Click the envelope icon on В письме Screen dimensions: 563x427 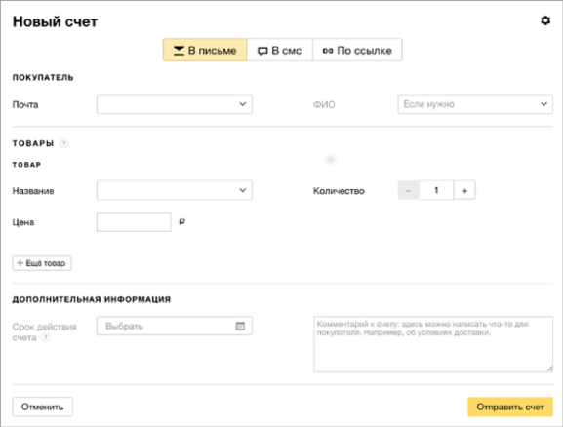coord(179,51)
